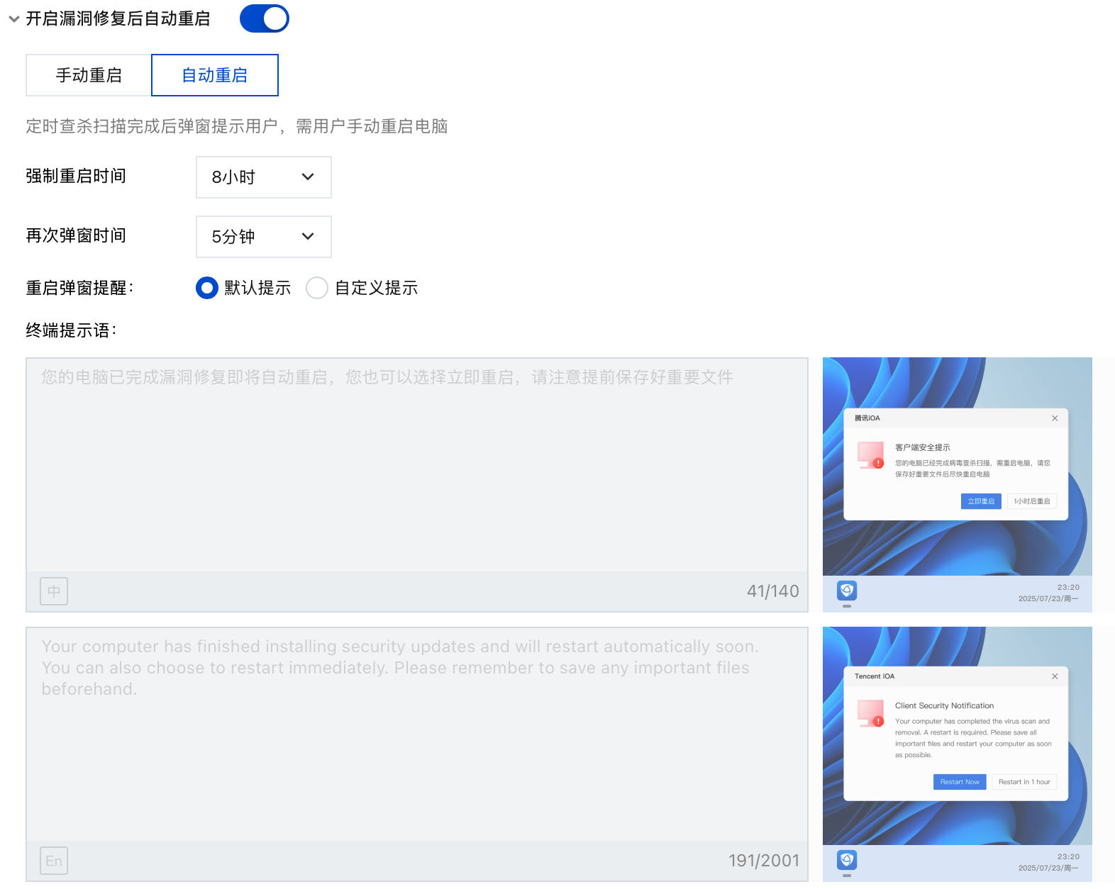Toggle off the 开启漏洞修复后自动重启 switch

(x=264, y=18)
